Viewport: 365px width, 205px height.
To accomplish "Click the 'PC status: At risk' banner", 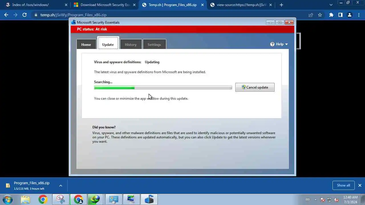I will (x=182, y=29).
